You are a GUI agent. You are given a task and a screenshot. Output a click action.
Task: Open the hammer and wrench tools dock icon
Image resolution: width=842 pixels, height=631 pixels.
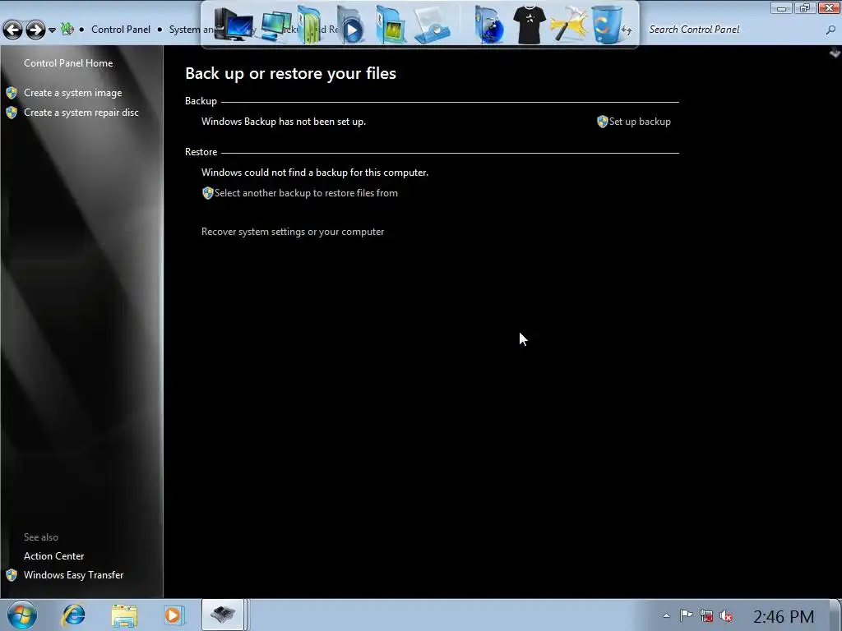[568, 24]
